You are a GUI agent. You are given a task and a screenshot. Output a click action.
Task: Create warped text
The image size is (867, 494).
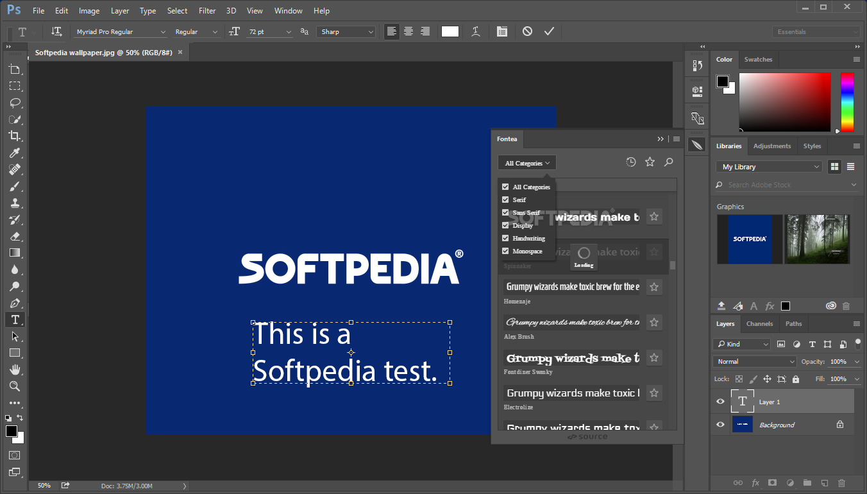coord(476,31)
